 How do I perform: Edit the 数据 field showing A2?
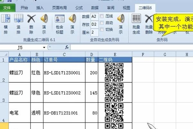(95, 16)
